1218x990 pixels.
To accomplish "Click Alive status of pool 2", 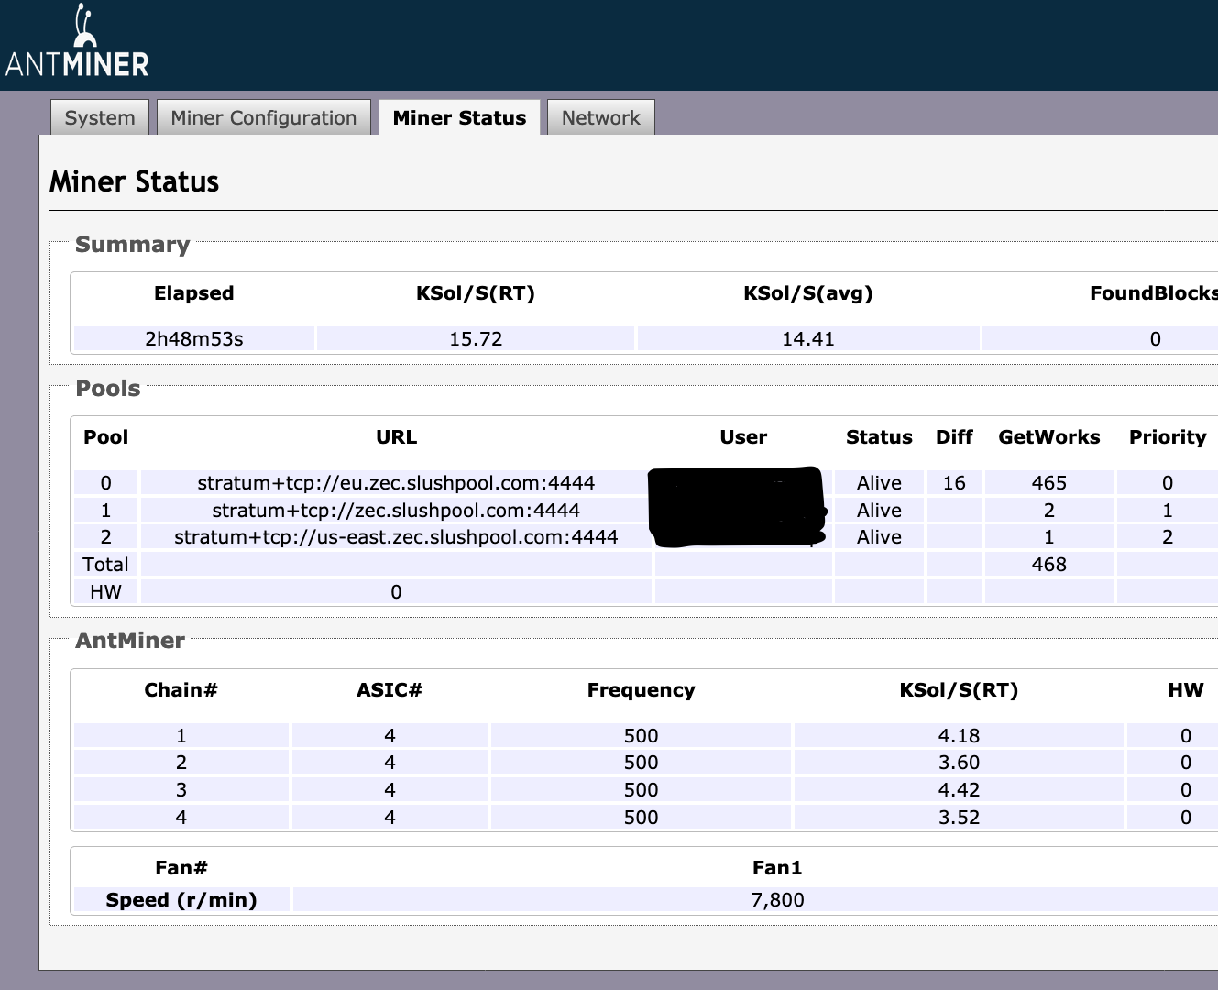I will click(879, 536).
